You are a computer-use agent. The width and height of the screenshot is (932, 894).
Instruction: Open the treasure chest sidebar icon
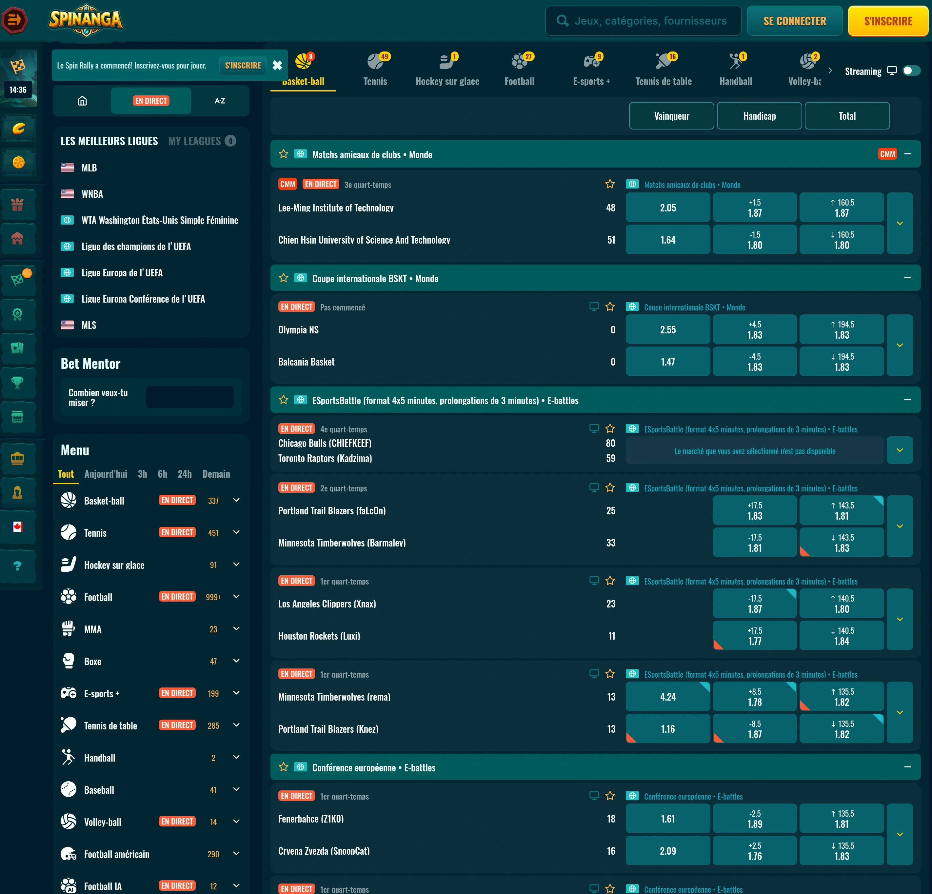18,459
